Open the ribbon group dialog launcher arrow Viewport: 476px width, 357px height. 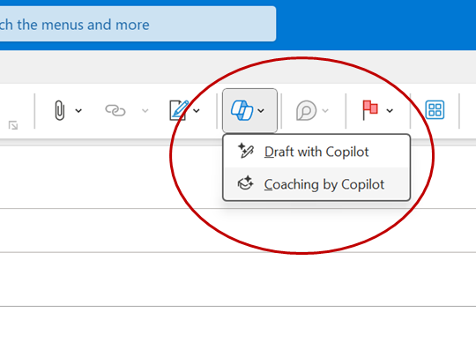[13, 125]
